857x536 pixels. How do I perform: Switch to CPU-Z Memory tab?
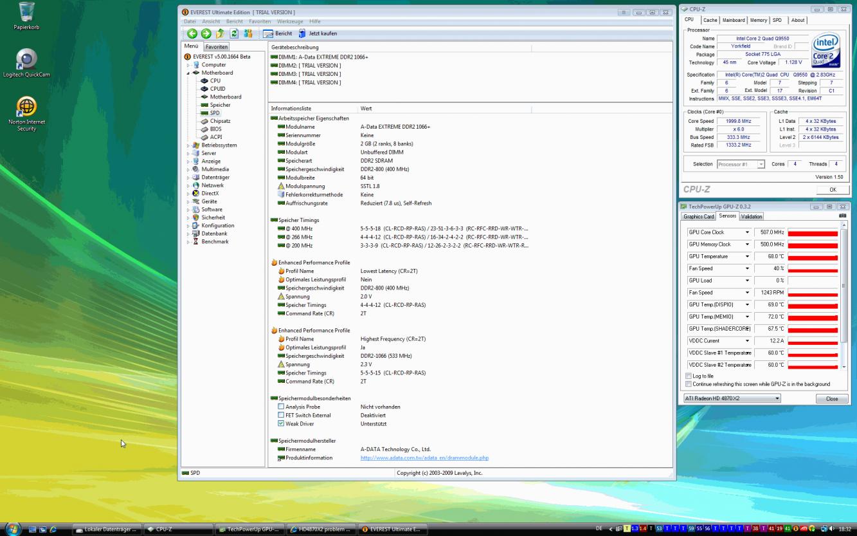click(759, 20)
